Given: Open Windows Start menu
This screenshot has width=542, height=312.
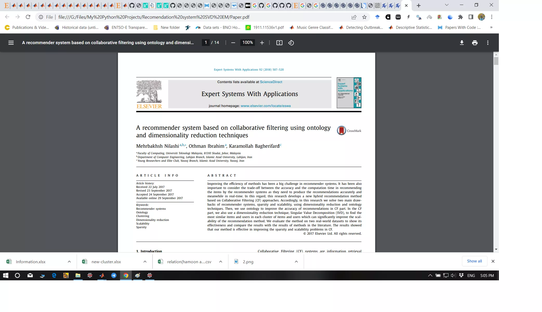Looking at the screenshot, I should [x=5, y=275].
